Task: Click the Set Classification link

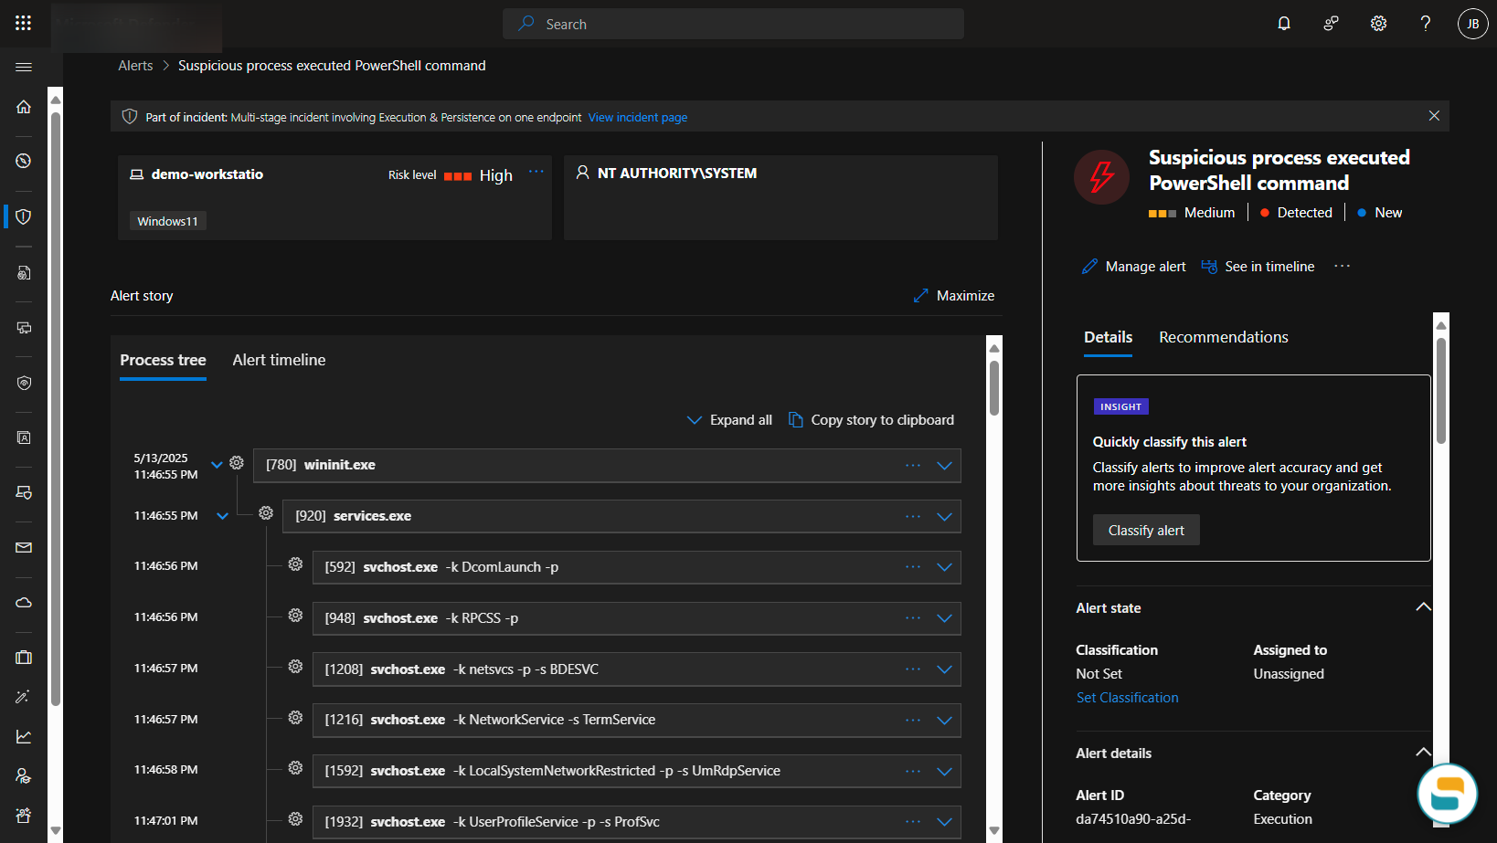Action: pyautogui.click(x=1127, y=698)
